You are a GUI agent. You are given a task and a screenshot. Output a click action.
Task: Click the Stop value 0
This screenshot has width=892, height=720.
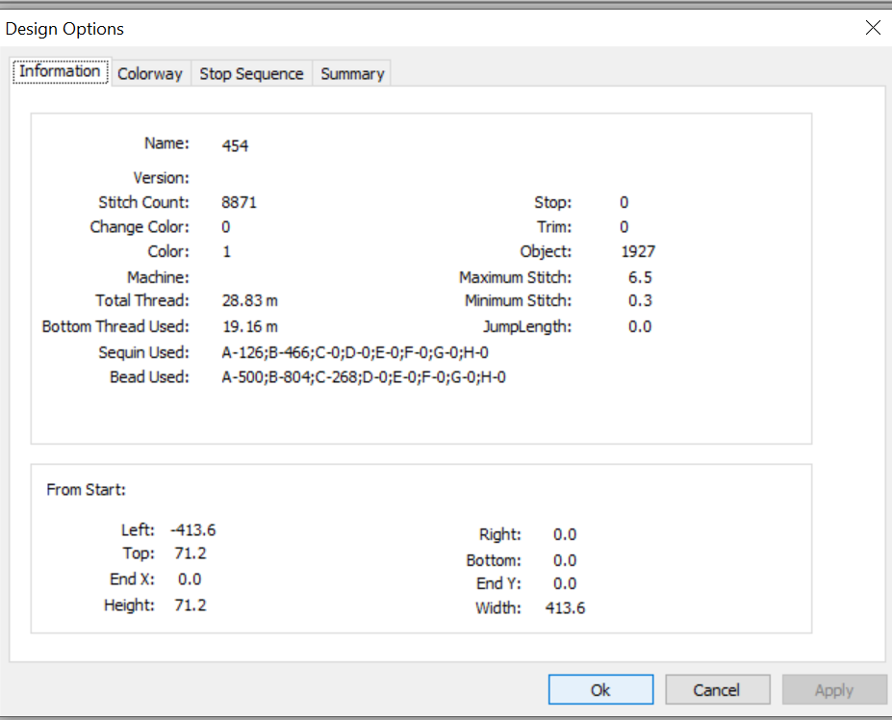[x=624, y=203]
